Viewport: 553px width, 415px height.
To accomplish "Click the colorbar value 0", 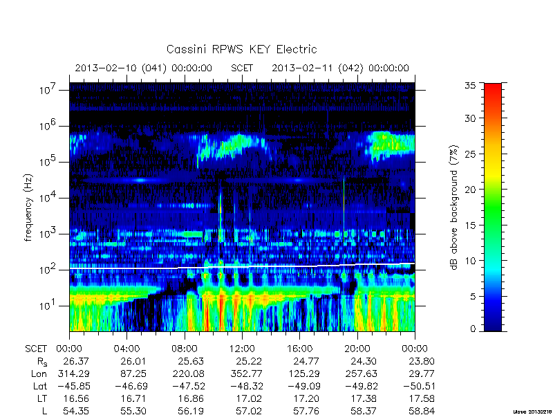I will (473, 329).
